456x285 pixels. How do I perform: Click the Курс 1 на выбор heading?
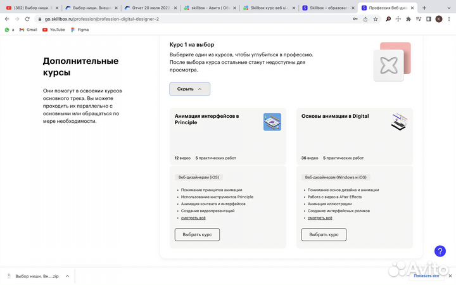(x=192, y=44)
